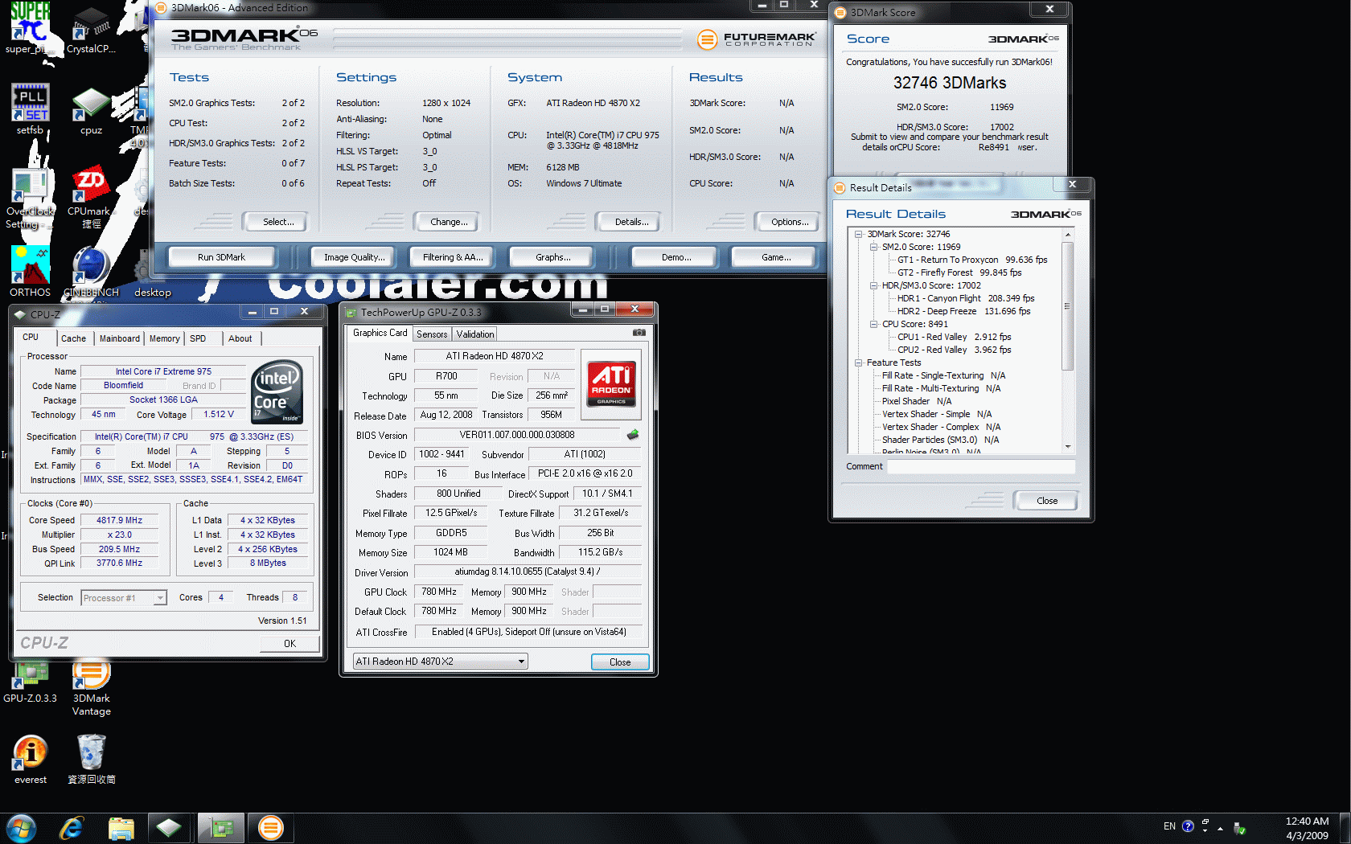Click Close in the GPU-Z window
1351x844 pixels.
(620, 662)
